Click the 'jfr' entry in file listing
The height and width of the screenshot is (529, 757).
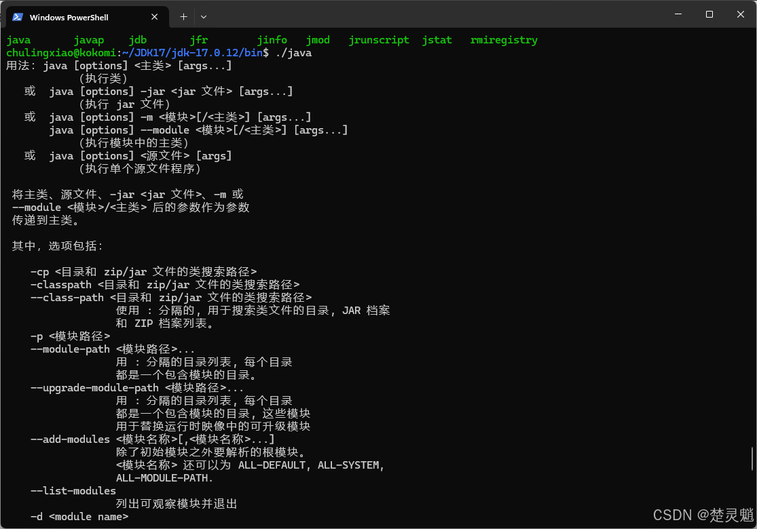[x=198, y=40]
